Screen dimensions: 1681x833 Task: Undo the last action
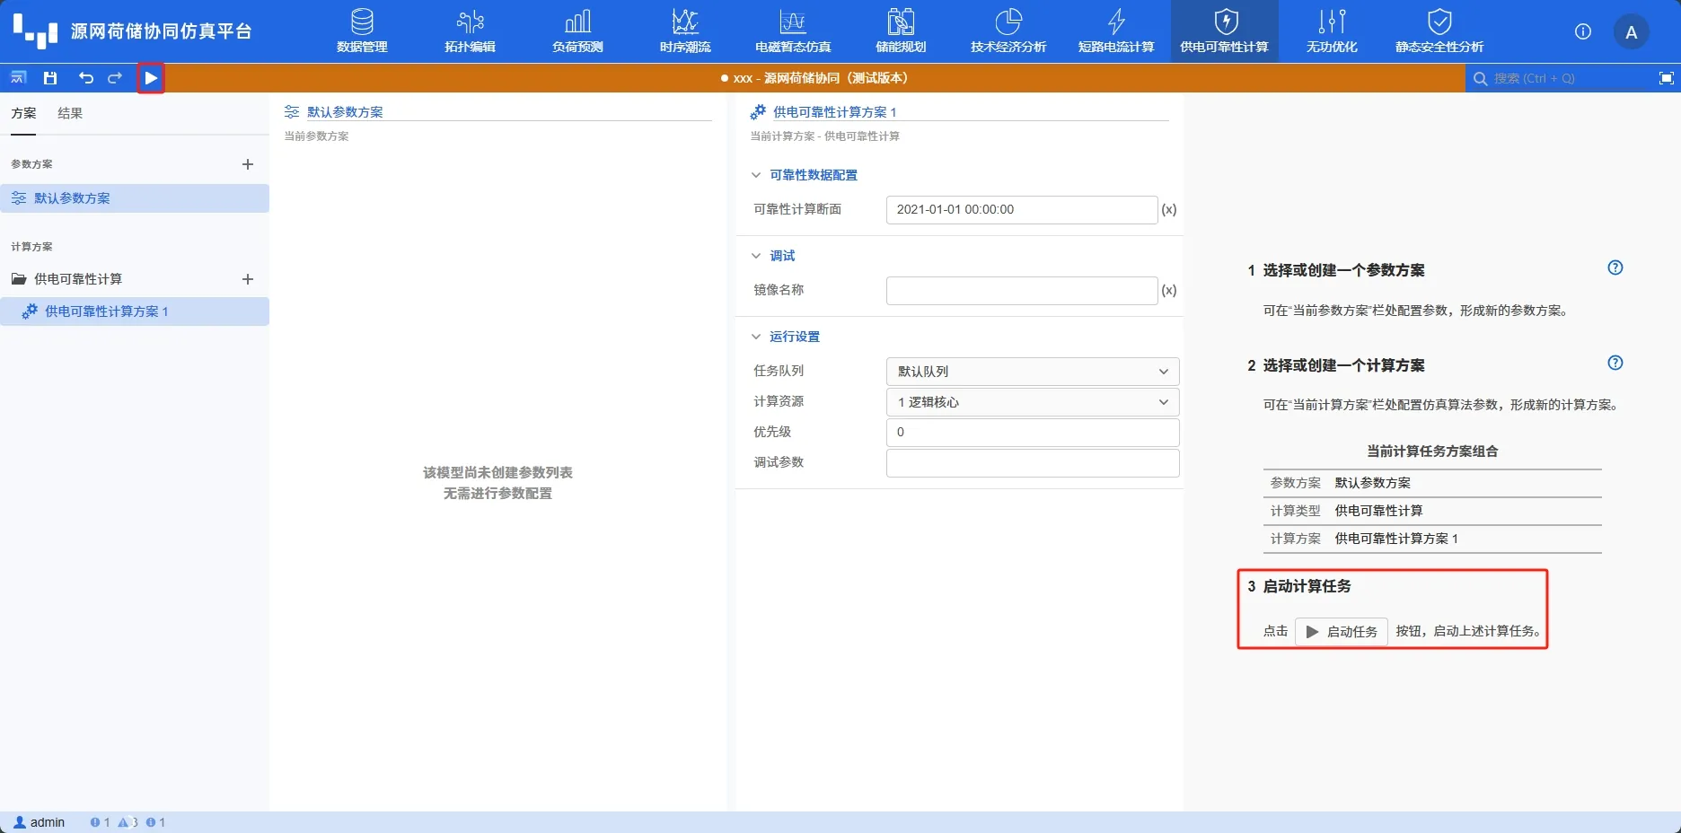(x=85, y=78)
